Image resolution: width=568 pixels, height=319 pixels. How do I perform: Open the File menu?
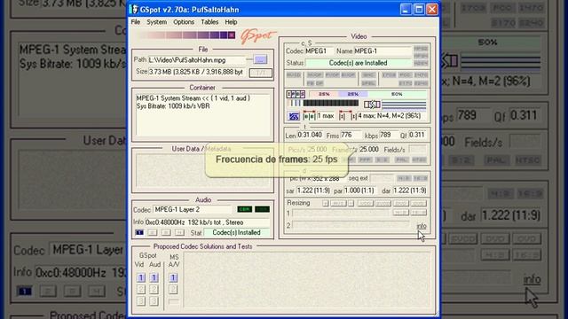click(136, 22)
